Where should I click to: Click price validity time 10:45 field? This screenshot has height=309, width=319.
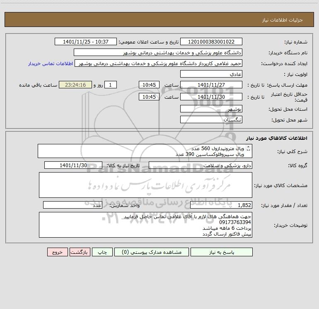[x=149, y=97]
